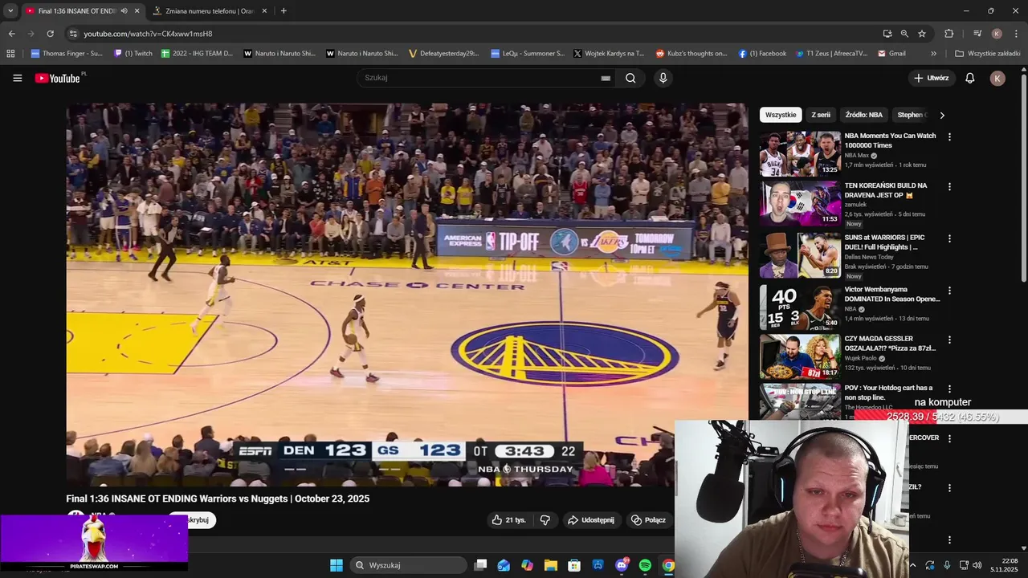Open CZY MAGDA GESSLER OSZALAŁA video title
1028x578 pixels.
[891, 344]
